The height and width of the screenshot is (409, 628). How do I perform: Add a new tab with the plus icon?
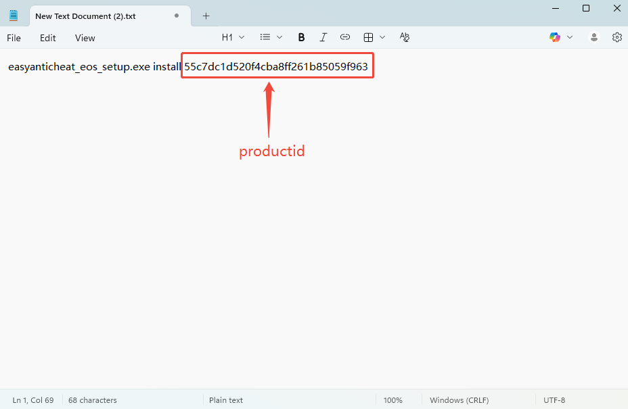[x=206, y=16]
